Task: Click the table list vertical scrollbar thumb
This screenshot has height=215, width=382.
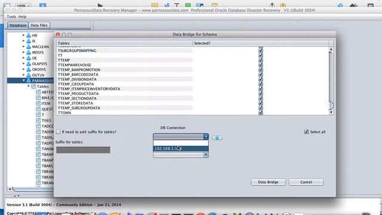Action: (x=331, y=106)
